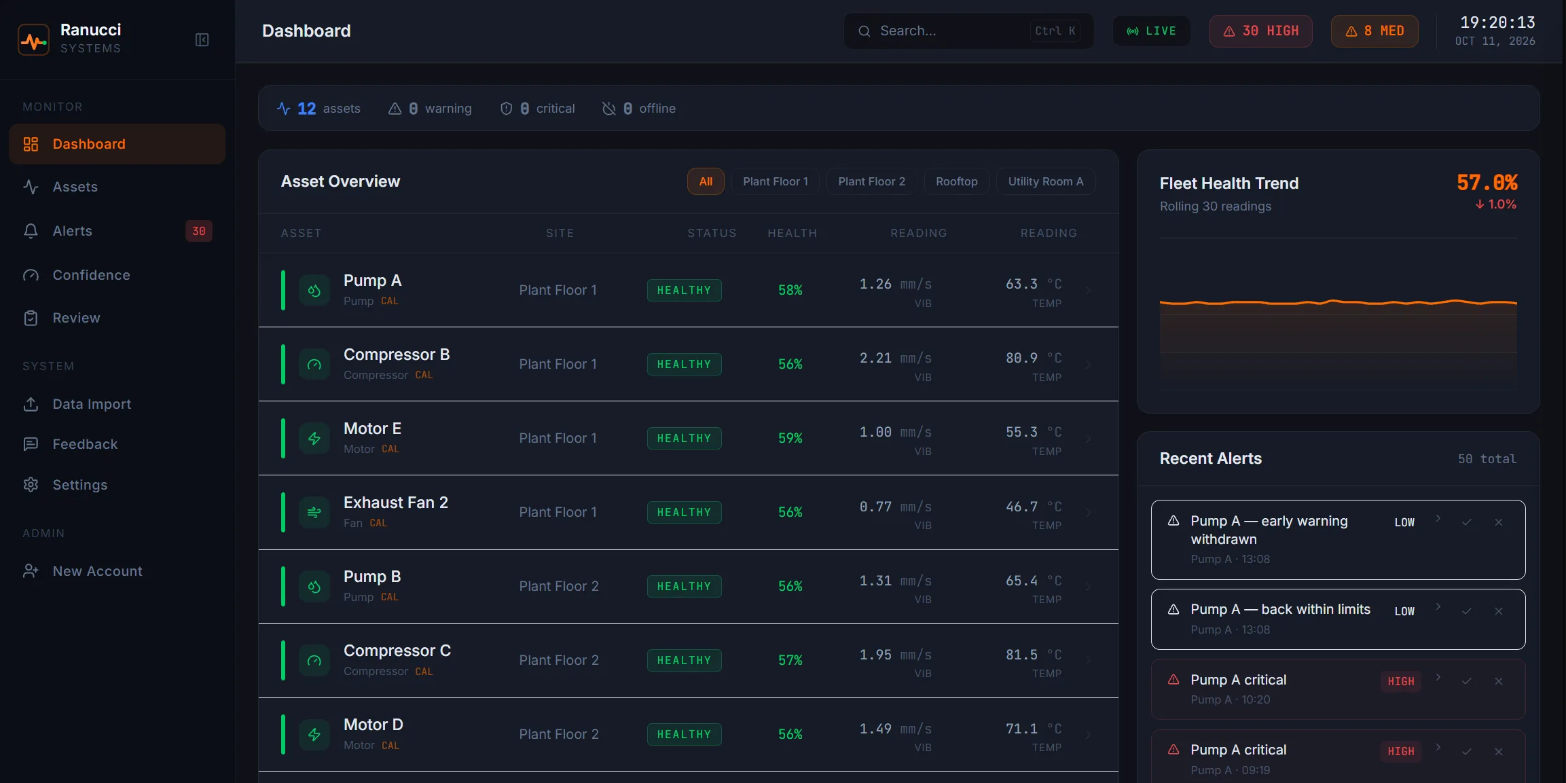Image resolution: width=1566 pixels, height=783 pixels.
Task: Click the 12 assets summary stat
Action: (x=318, y=109)
